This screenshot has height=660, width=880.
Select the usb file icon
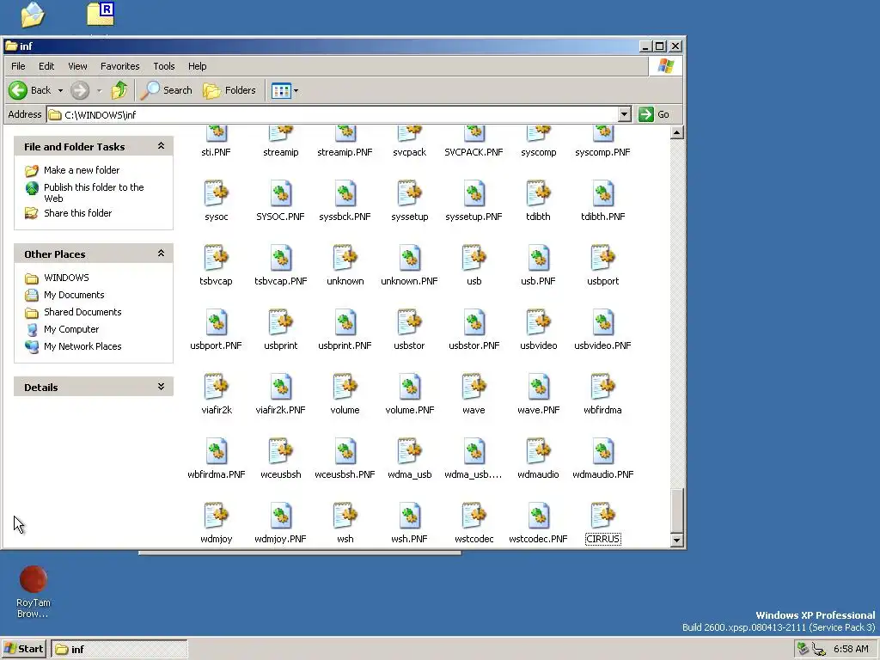[x=474, y=258]
